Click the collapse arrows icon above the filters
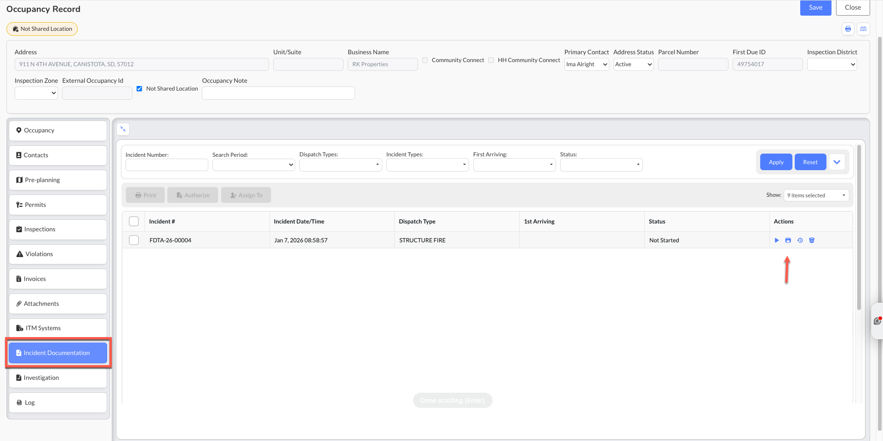Image resolution: width=883 pixels, height=441 pixels. (x=123, y=129)
